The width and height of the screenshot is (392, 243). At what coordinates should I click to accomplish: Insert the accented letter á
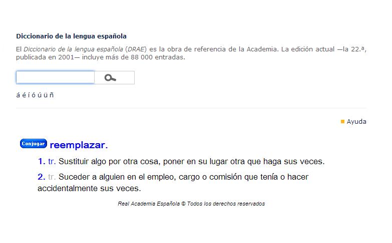[18, 95]
